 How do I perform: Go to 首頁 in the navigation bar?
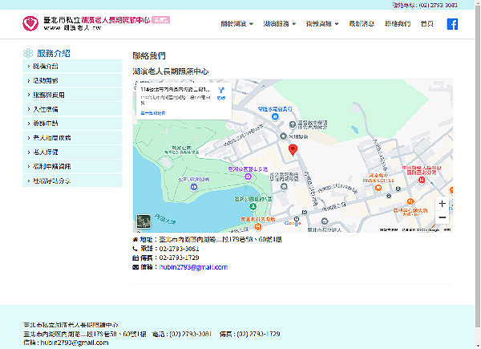click(427, 23)
